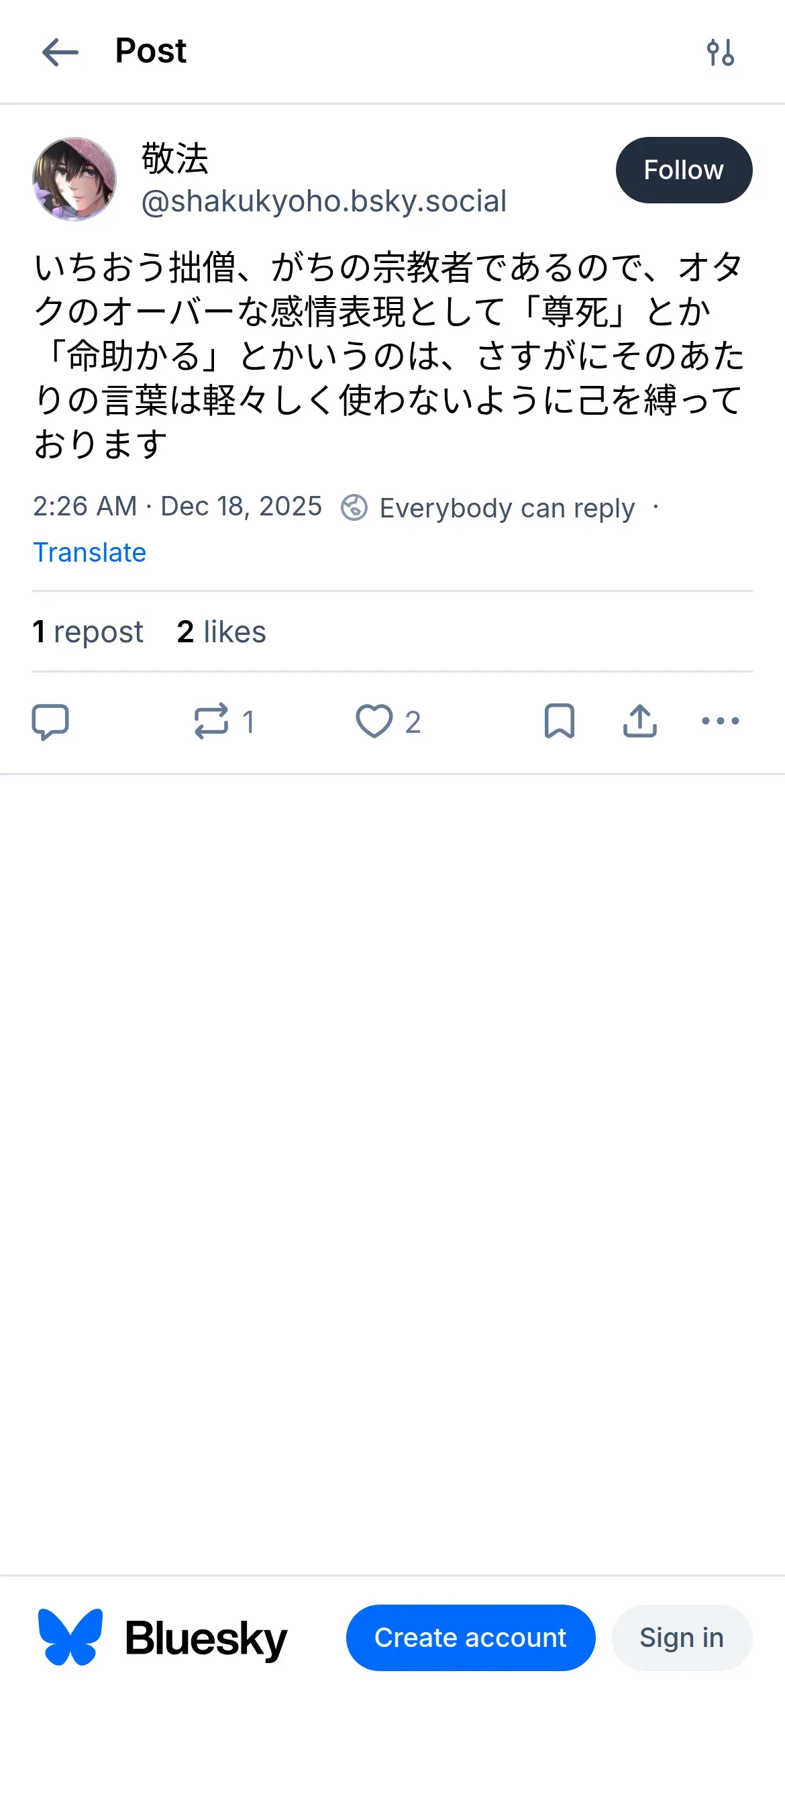This screenshot has width=785, height=1804.
Task: Open @shakukyoho.bsky.social handle link
Action: pos(323,202)
